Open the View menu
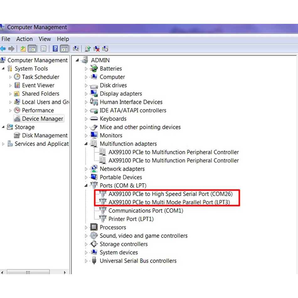Screen dimensions: 298x298 click(45, 39)
